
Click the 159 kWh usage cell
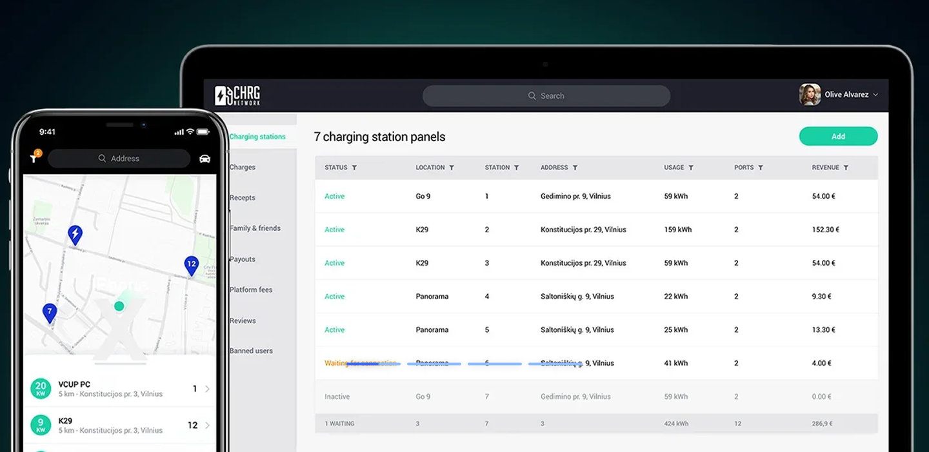tap(677, 230)
